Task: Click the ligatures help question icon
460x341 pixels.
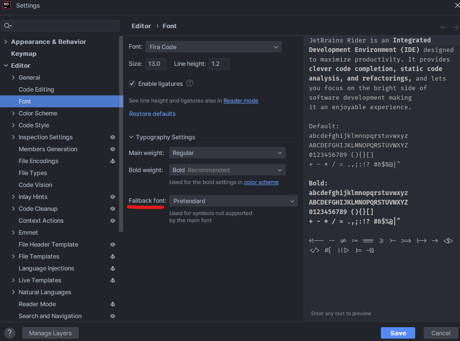Action: (x=190, y=83)
